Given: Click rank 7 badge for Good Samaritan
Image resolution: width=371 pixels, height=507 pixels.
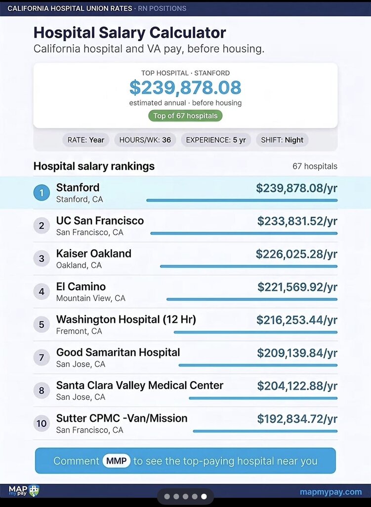Looking at the screenshot, I should (x=41, y=357).
